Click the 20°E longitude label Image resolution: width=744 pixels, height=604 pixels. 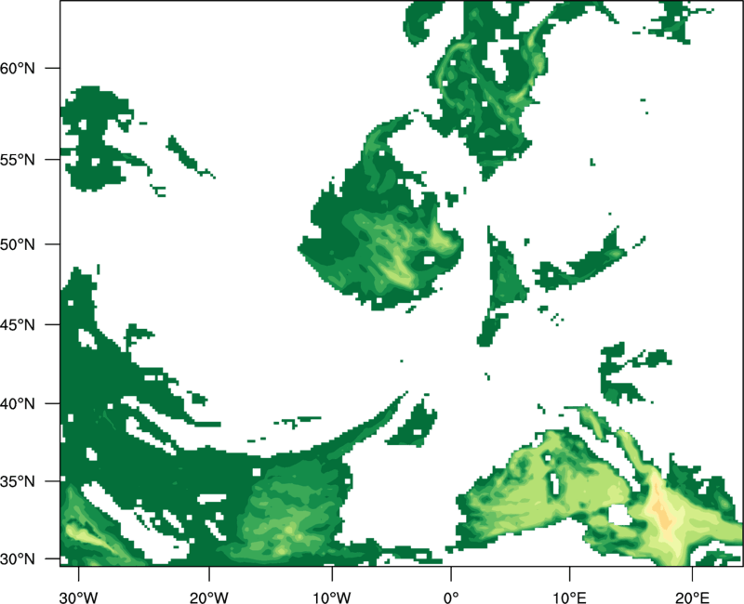(692, 597)
